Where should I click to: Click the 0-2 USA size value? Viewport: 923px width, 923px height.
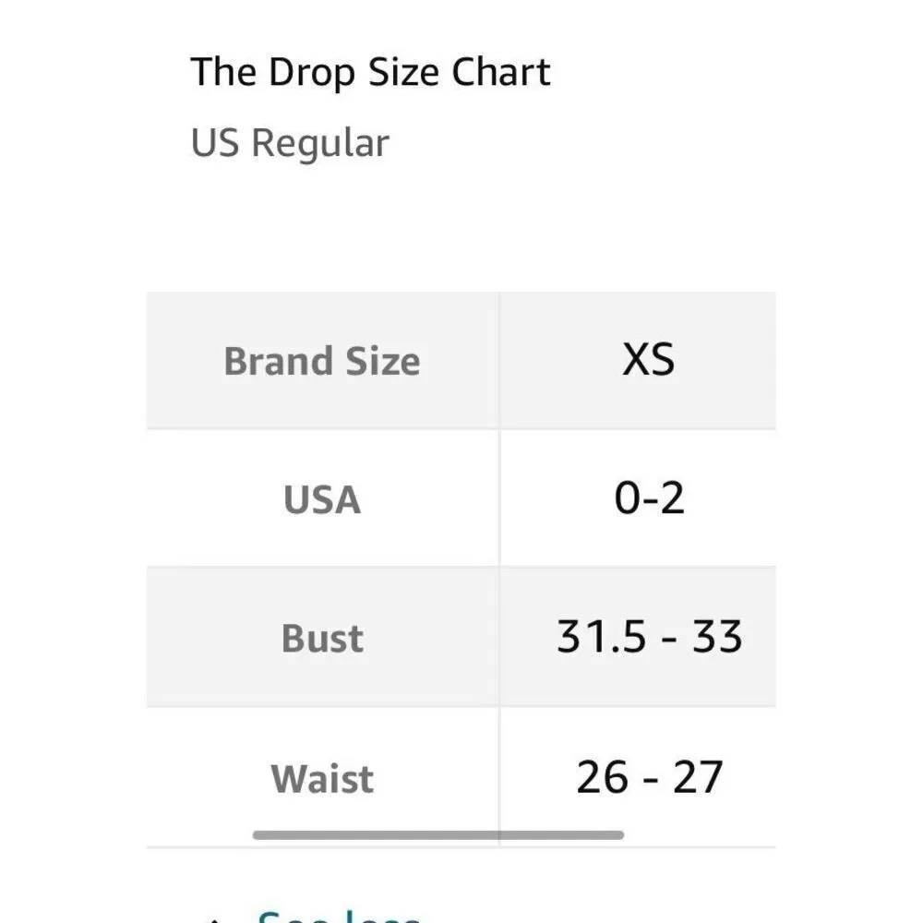pyautogui.click(x=649, y=498)
